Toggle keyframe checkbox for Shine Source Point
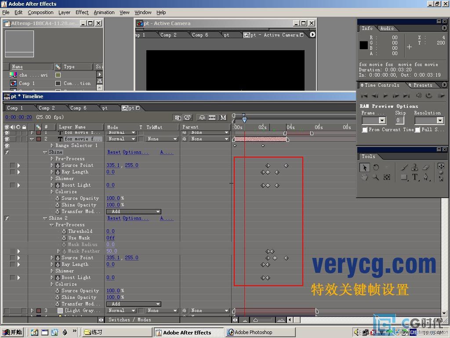 pyautogui.click(x=12, y=165)
